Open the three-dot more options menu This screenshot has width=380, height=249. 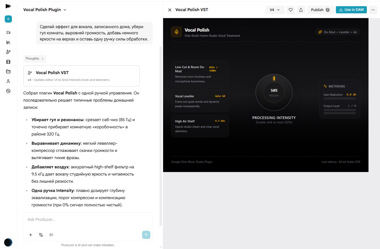click(x=373, y=10)
